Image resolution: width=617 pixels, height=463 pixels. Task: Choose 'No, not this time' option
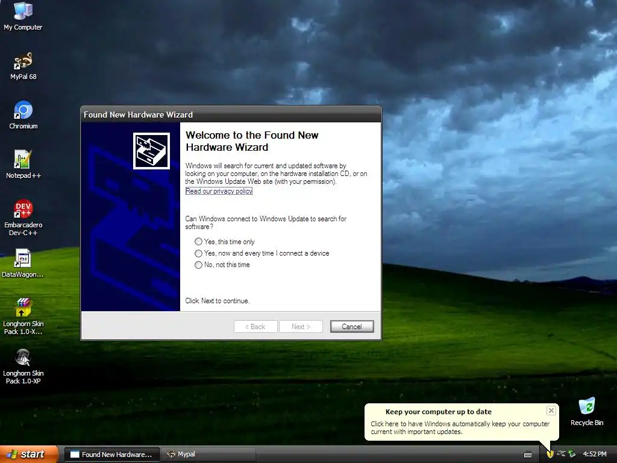[x=222, y=265]
